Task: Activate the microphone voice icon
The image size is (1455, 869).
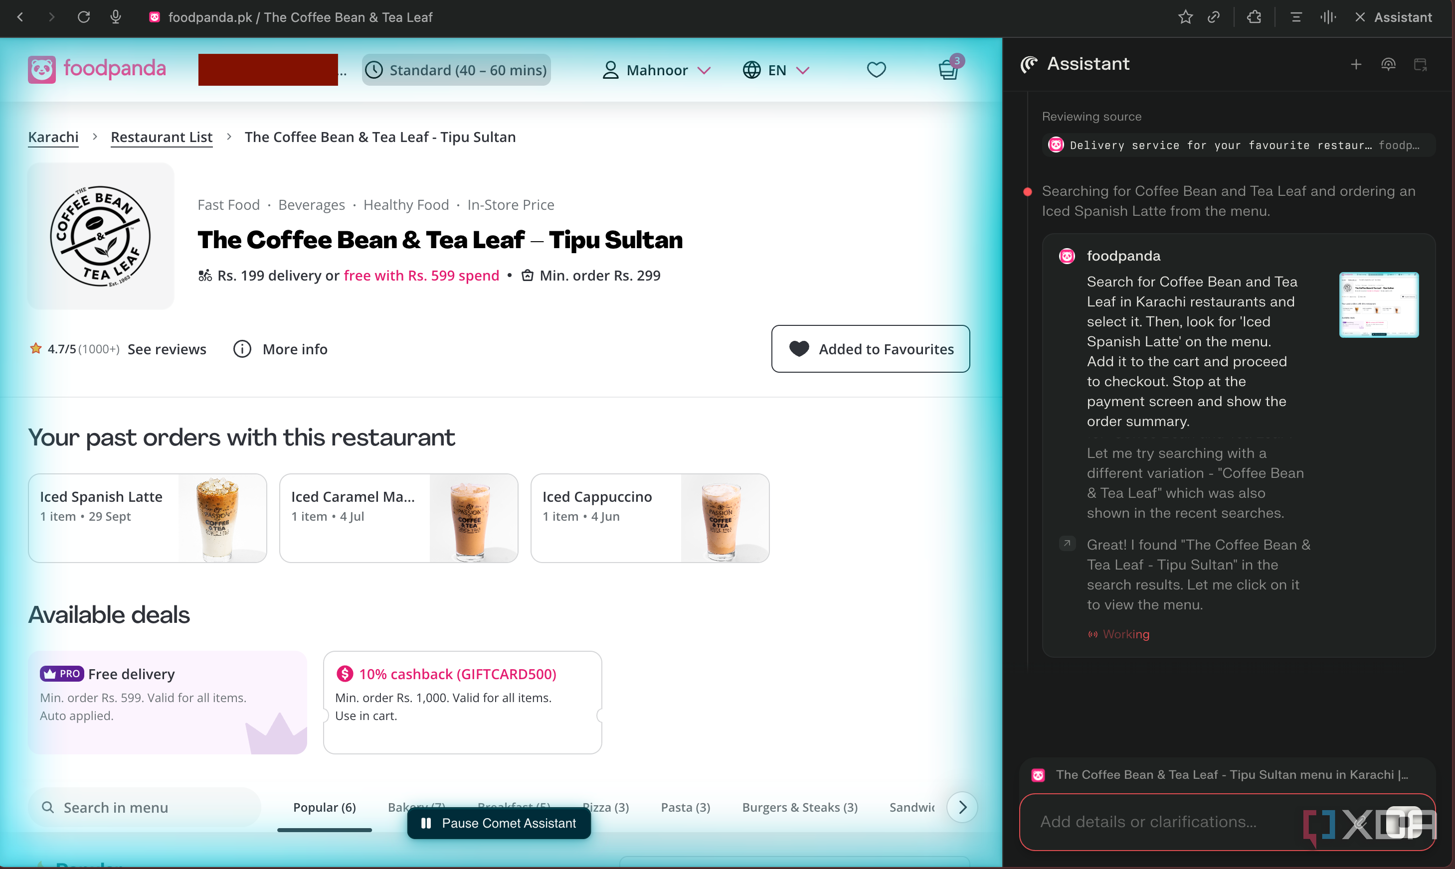Action: [x=116, y=17]
